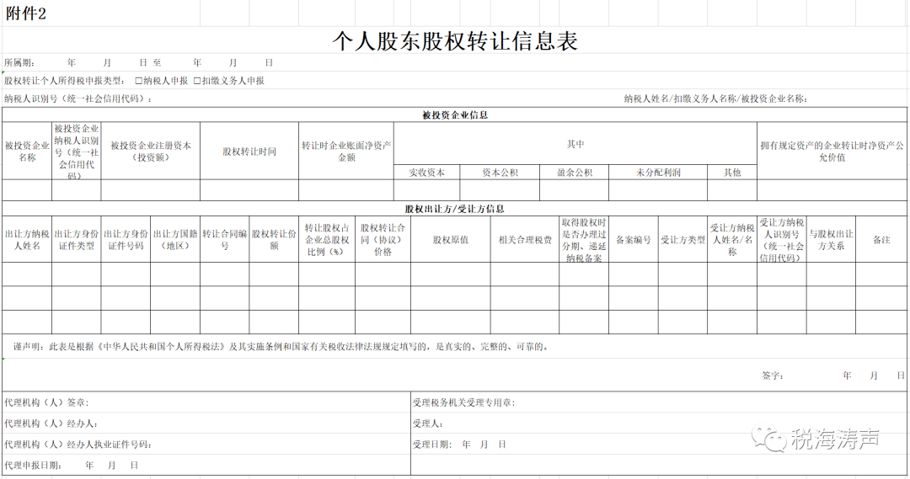Click the title 个人股东股权转让信息表

(x=455, y=40)
